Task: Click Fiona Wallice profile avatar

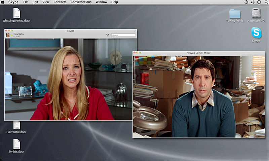Action: (x=8, y=35)
